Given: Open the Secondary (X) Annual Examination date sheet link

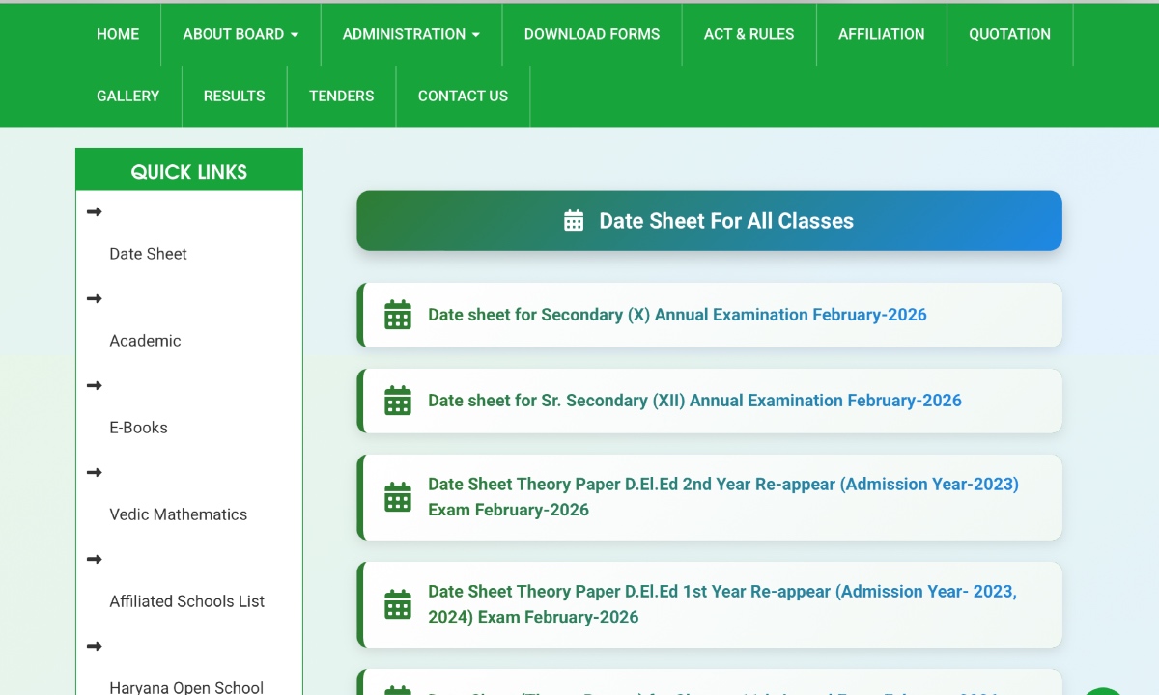Looking at the screenshot, I should click(677, 315).
